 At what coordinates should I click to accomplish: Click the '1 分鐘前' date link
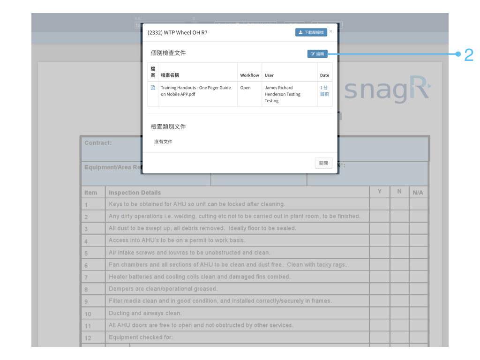coord(324,91)
